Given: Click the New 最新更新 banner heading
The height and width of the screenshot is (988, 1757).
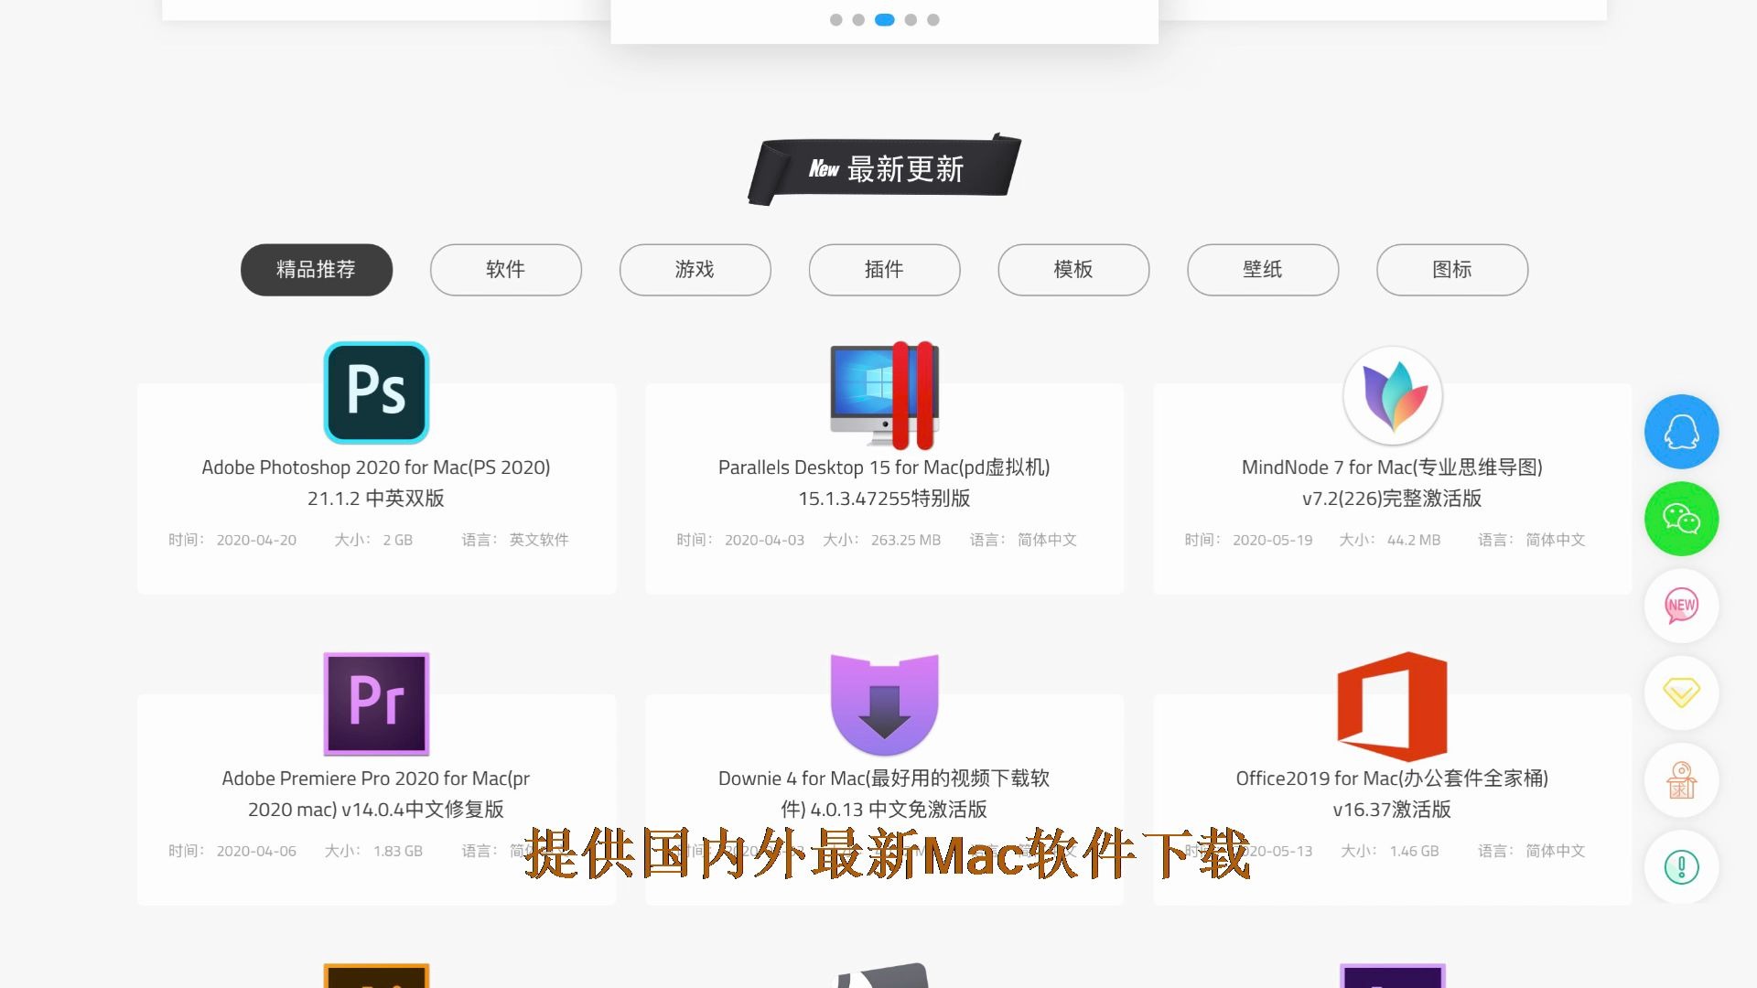Looking at the screenshot, I should (x=885, y=169).
